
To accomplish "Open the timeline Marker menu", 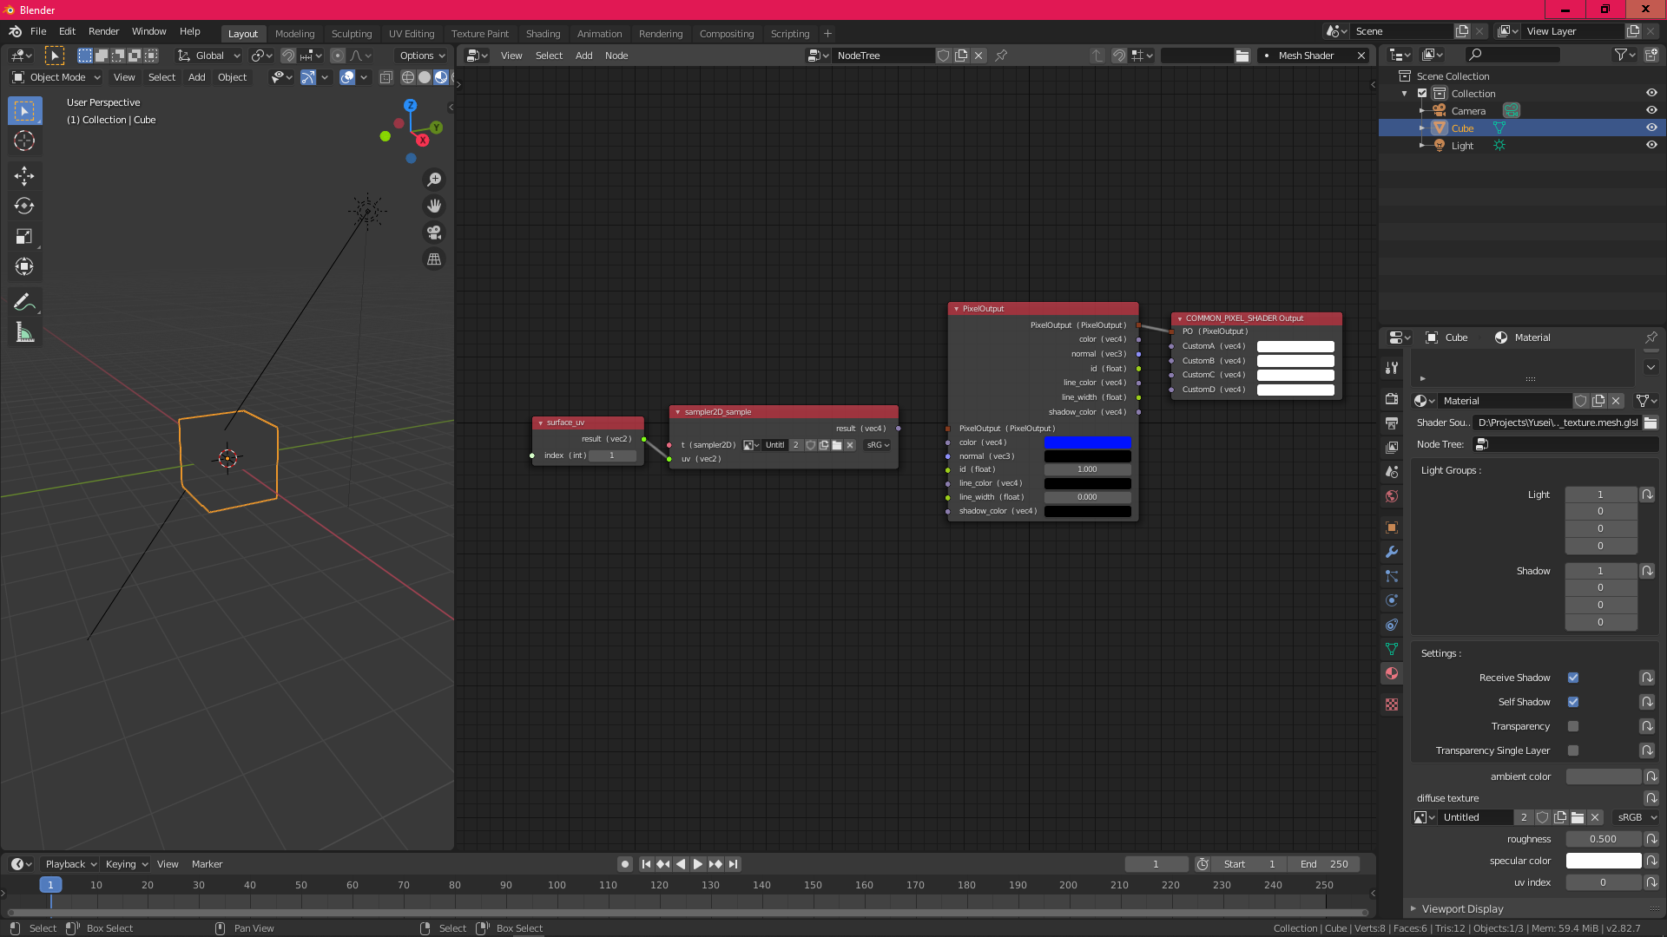I will pyautogui.click(x=207, y=864).
